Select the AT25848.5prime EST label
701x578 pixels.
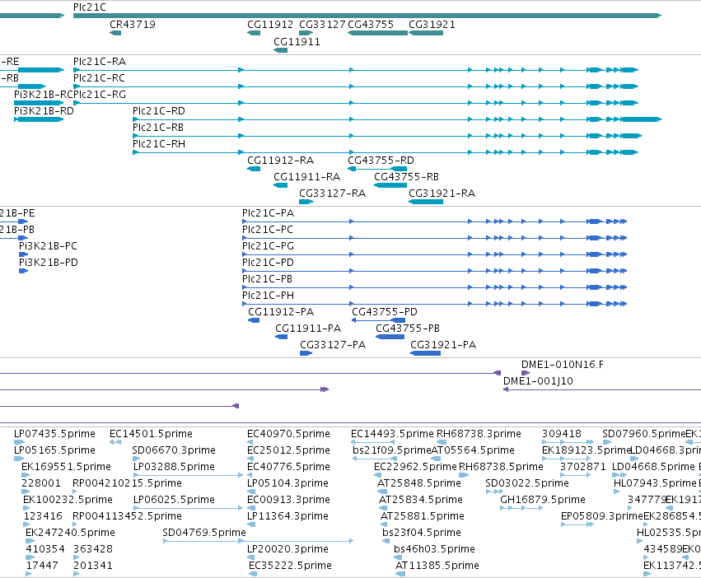tap(419, 483)
